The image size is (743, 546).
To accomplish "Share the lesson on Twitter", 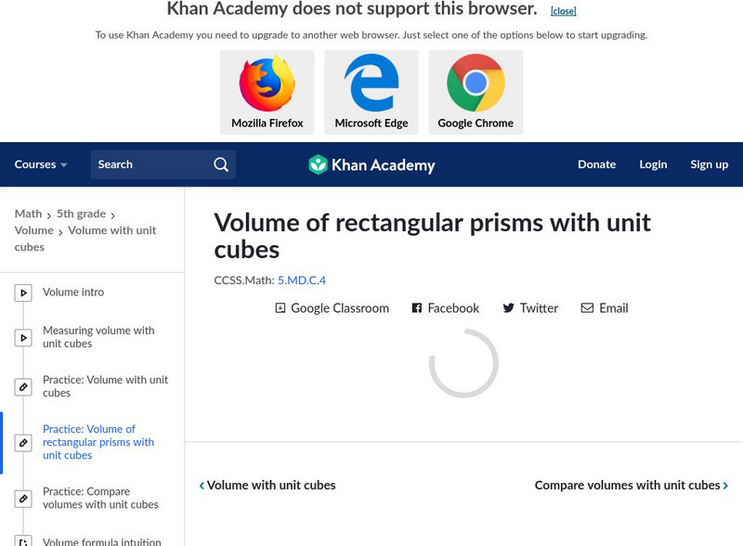I will pos(530,308).
